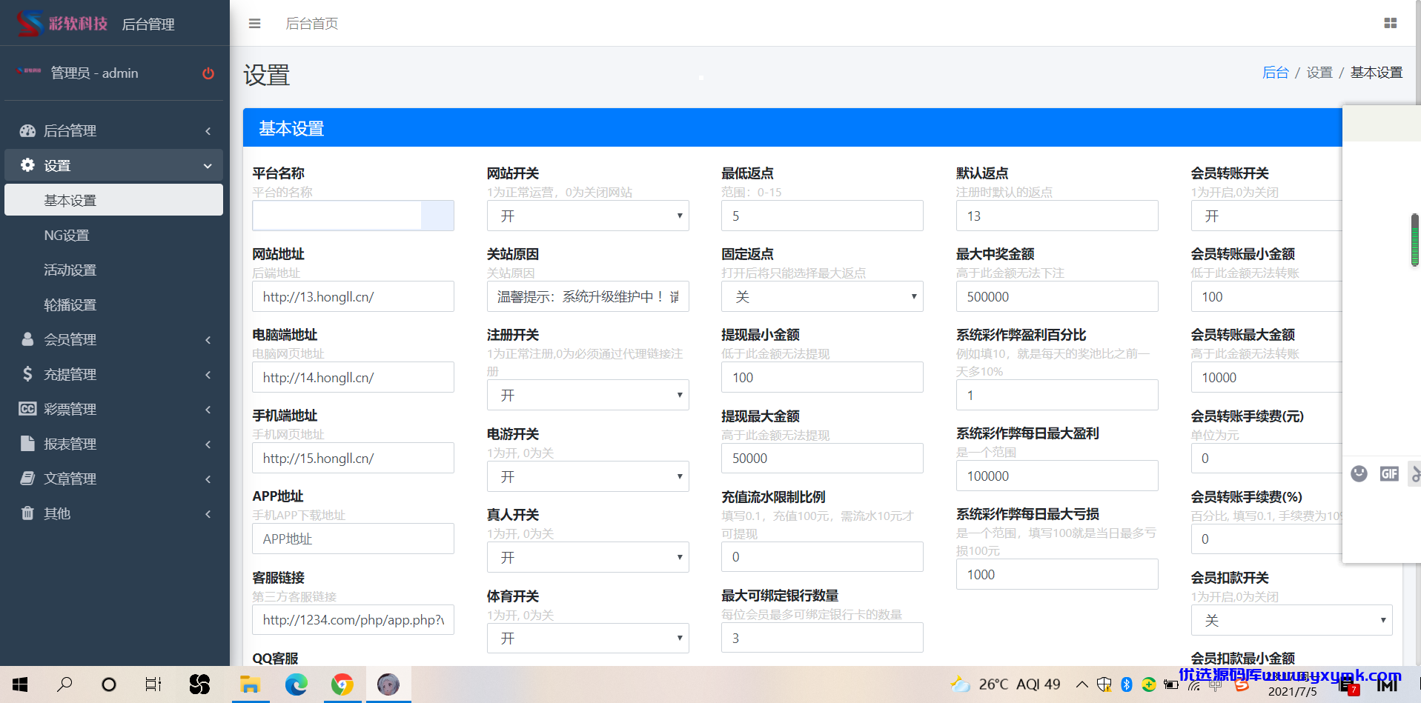
Task: Open the 网站开关 dropdown
Action: [x=588, y=216]
